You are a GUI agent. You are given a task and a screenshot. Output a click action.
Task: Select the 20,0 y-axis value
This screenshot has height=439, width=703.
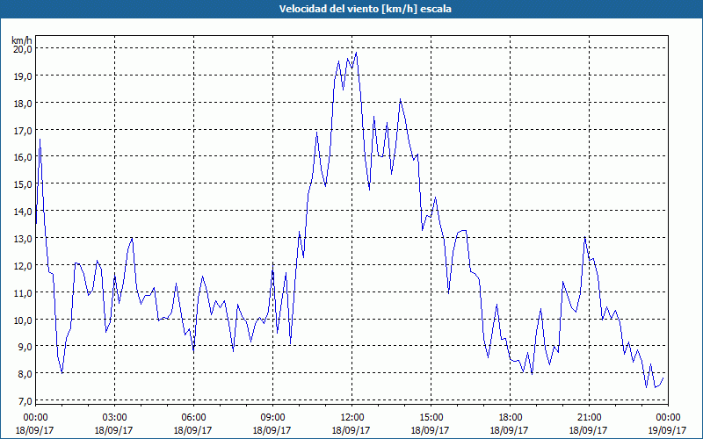pos(23,49)
